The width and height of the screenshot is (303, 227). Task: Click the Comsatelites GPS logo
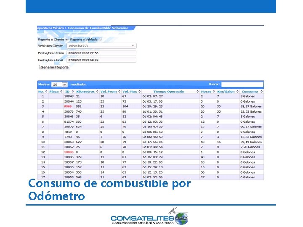[149, 216]
